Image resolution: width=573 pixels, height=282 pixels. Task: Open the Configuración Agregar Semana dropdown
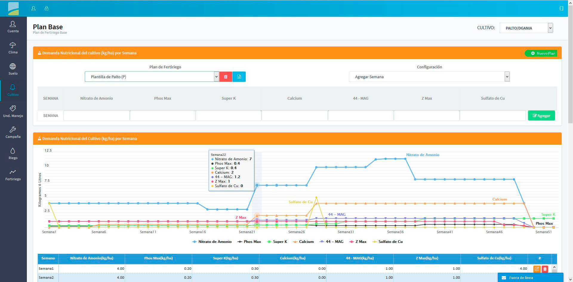pos(429,77)
